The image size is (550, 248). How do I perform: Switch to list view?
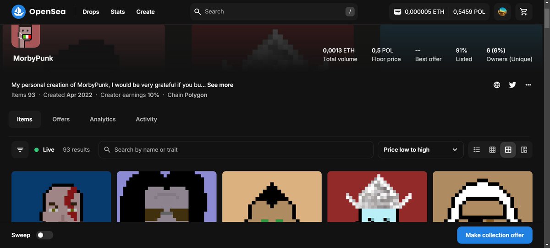pyautogui.click(x=477, y=149)
